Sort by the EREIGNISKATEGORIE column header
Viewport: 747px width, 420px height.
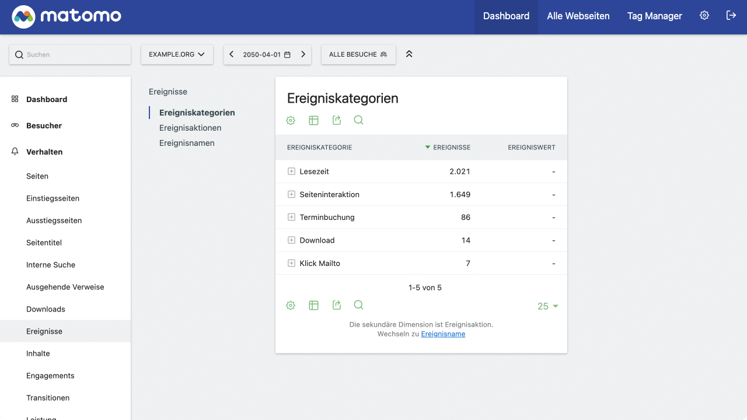[319, 148]
